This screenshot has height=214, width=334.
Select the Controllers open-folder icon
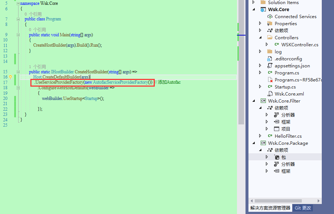270,38
